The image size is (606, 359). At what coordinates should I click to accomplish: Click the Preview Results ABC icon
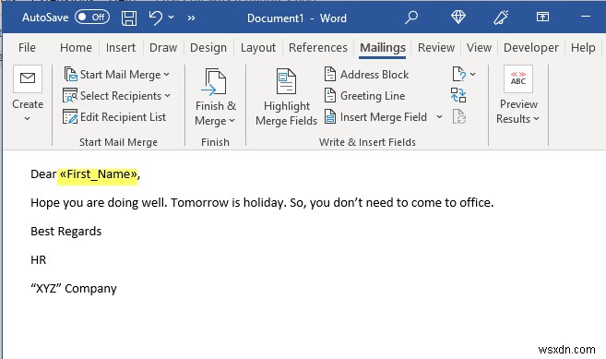pos(517,78)
